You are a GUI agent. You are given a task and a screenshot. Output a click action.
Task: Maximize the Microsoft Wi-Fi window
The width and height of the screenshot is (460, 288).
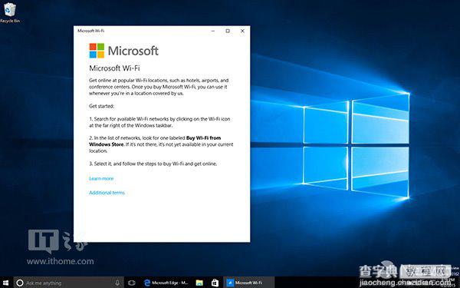click(x=228, y=31)
